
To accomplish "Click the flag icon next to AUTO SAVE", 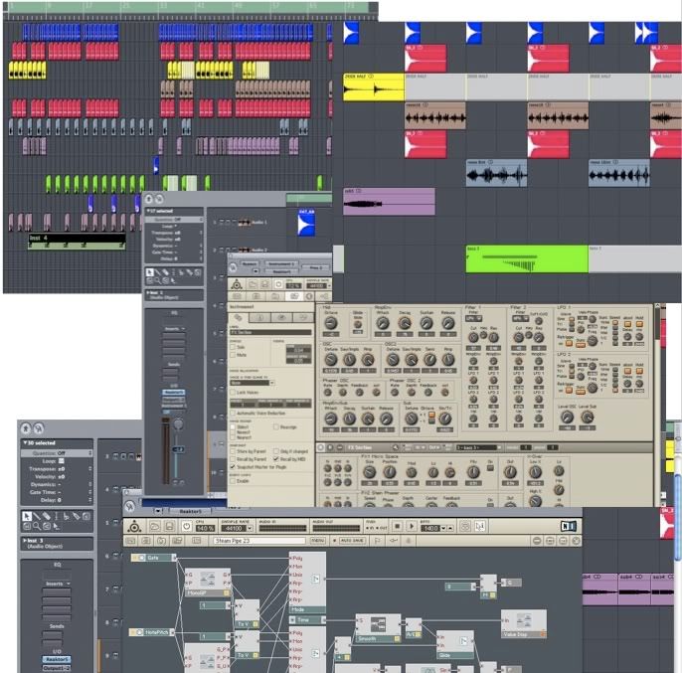I will pos(377,541).
